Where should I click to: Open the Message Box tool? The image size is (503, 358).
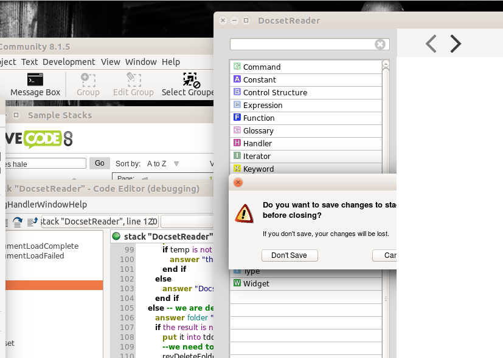[x=35, y=84]
